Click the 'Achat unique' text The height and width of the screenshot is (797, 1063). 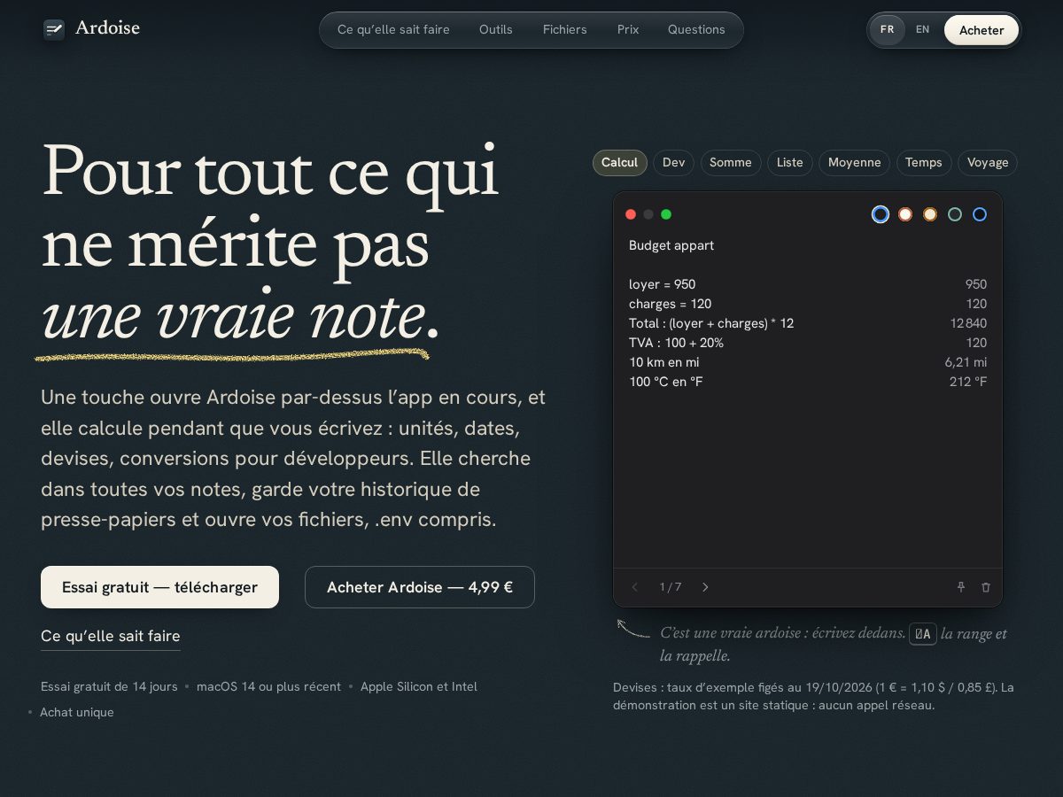point(77,712)
